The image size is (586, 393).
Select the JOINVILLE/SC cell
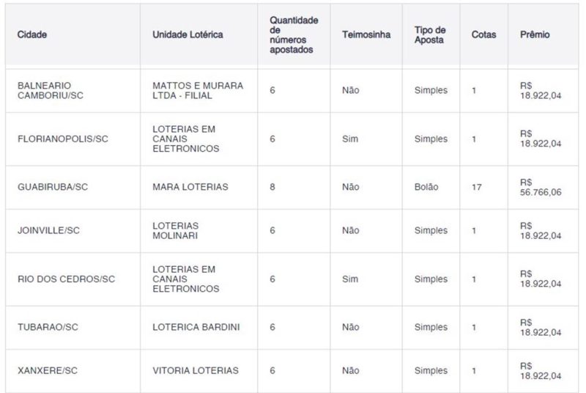(x=48, y=230)
